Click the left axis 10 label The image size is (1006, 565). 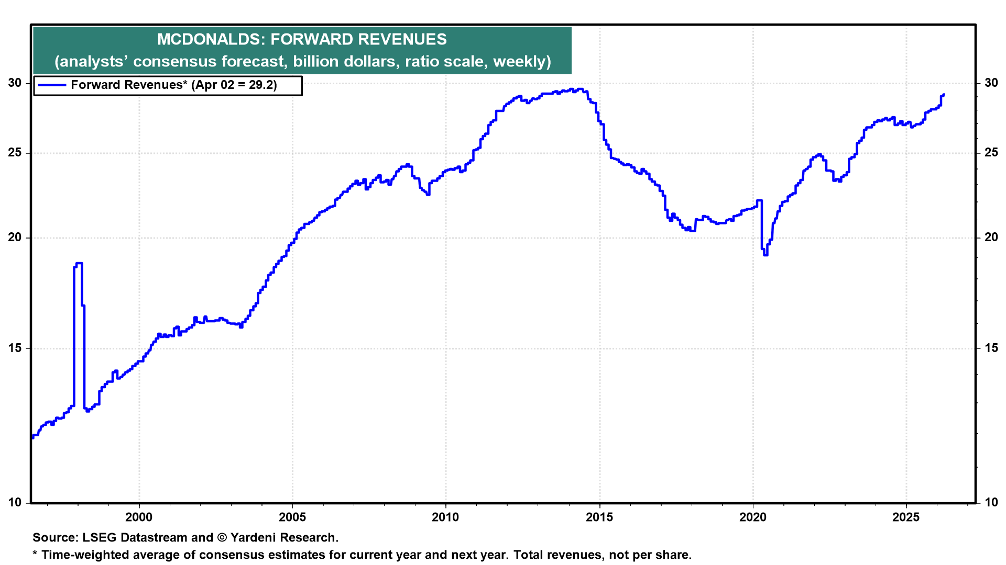pyautogui.click(x=15, y=502)
